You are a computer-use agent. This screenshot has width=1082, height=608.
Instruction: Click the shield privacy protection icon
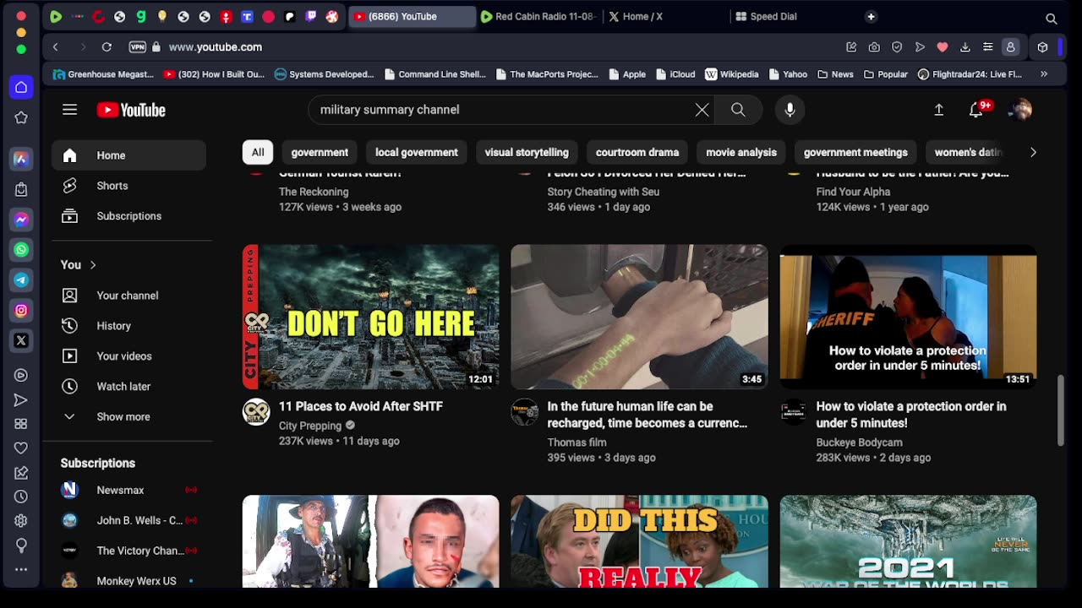(897, 47)
